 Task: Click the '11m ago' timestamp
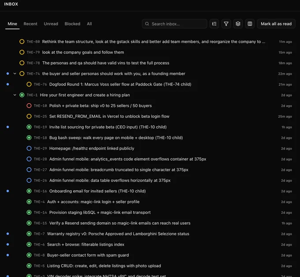click(285, 42)
